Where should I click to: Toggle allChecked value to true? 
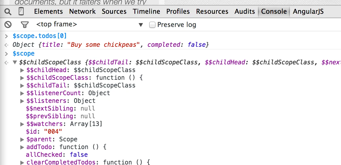[x=79, y=155]
